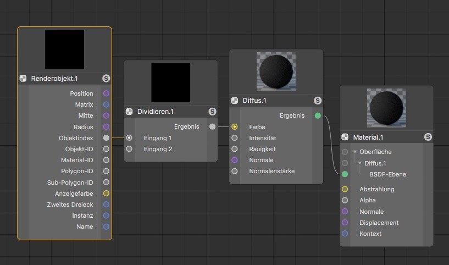Click the Matrix output port
Screen dimensions: 449x265
click(x=106, y=104)
